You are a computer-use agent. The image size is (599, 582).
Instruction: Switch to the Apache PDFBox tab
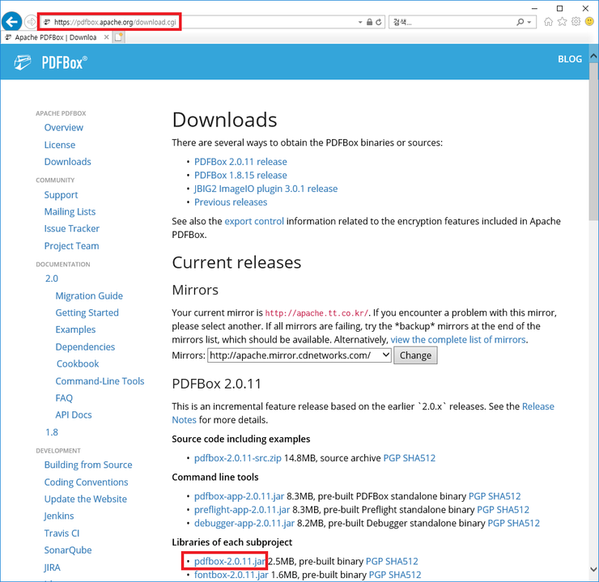(55, 37)
